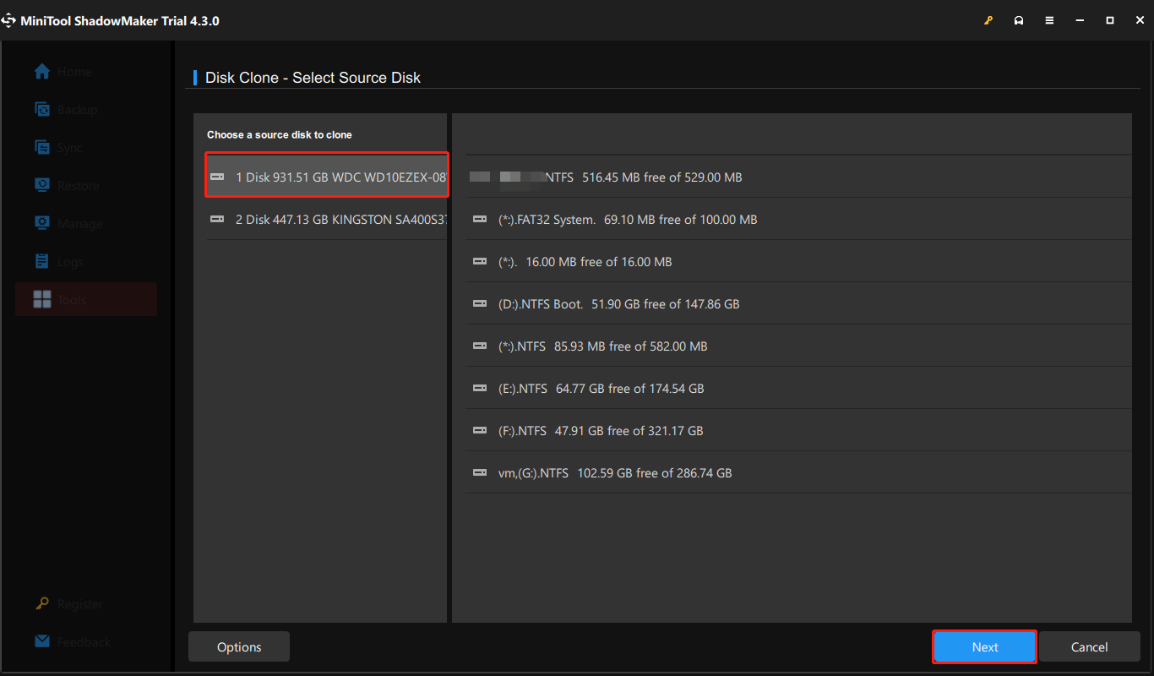Open the clone Options dialog
Image resolution: width=1154 pixels, height=676 pixels.
point(238,646)
